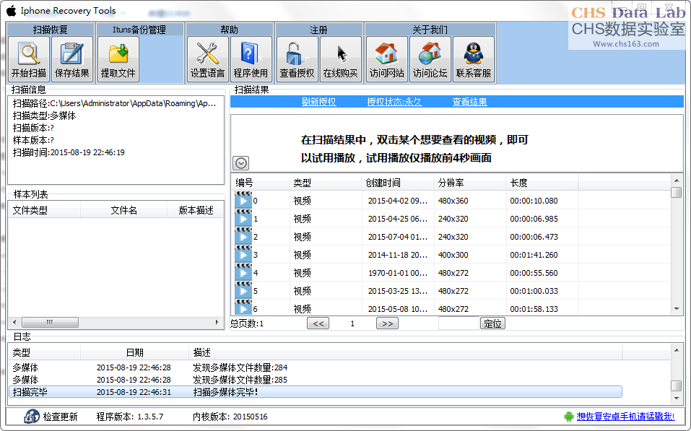Viewport: 691px width, 431px height.
Task: Click the 文件类型 column header in sample list
Action: (44, 210)
